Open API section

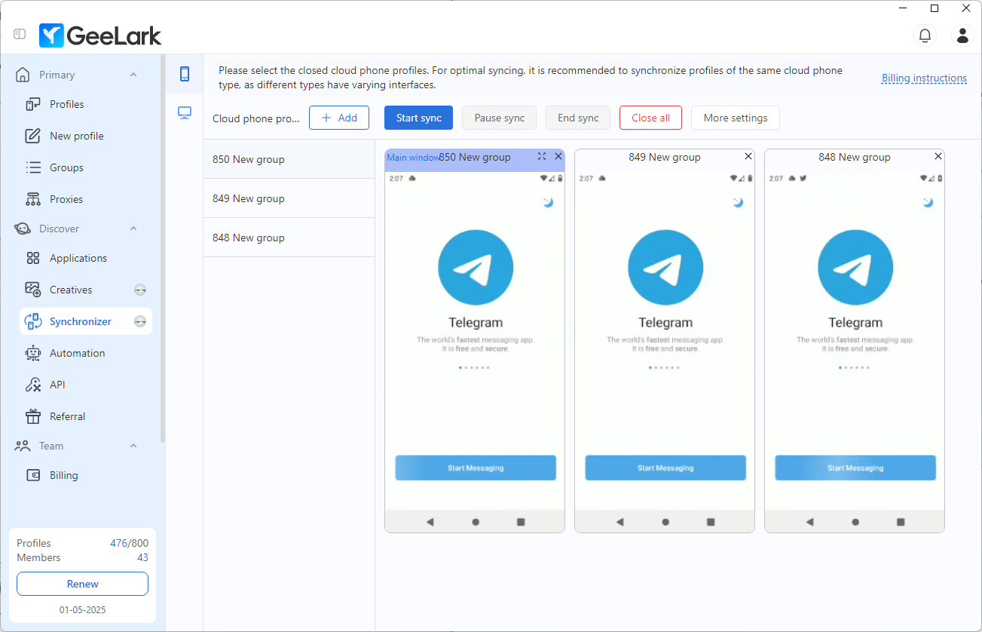[x=85, y=385]
